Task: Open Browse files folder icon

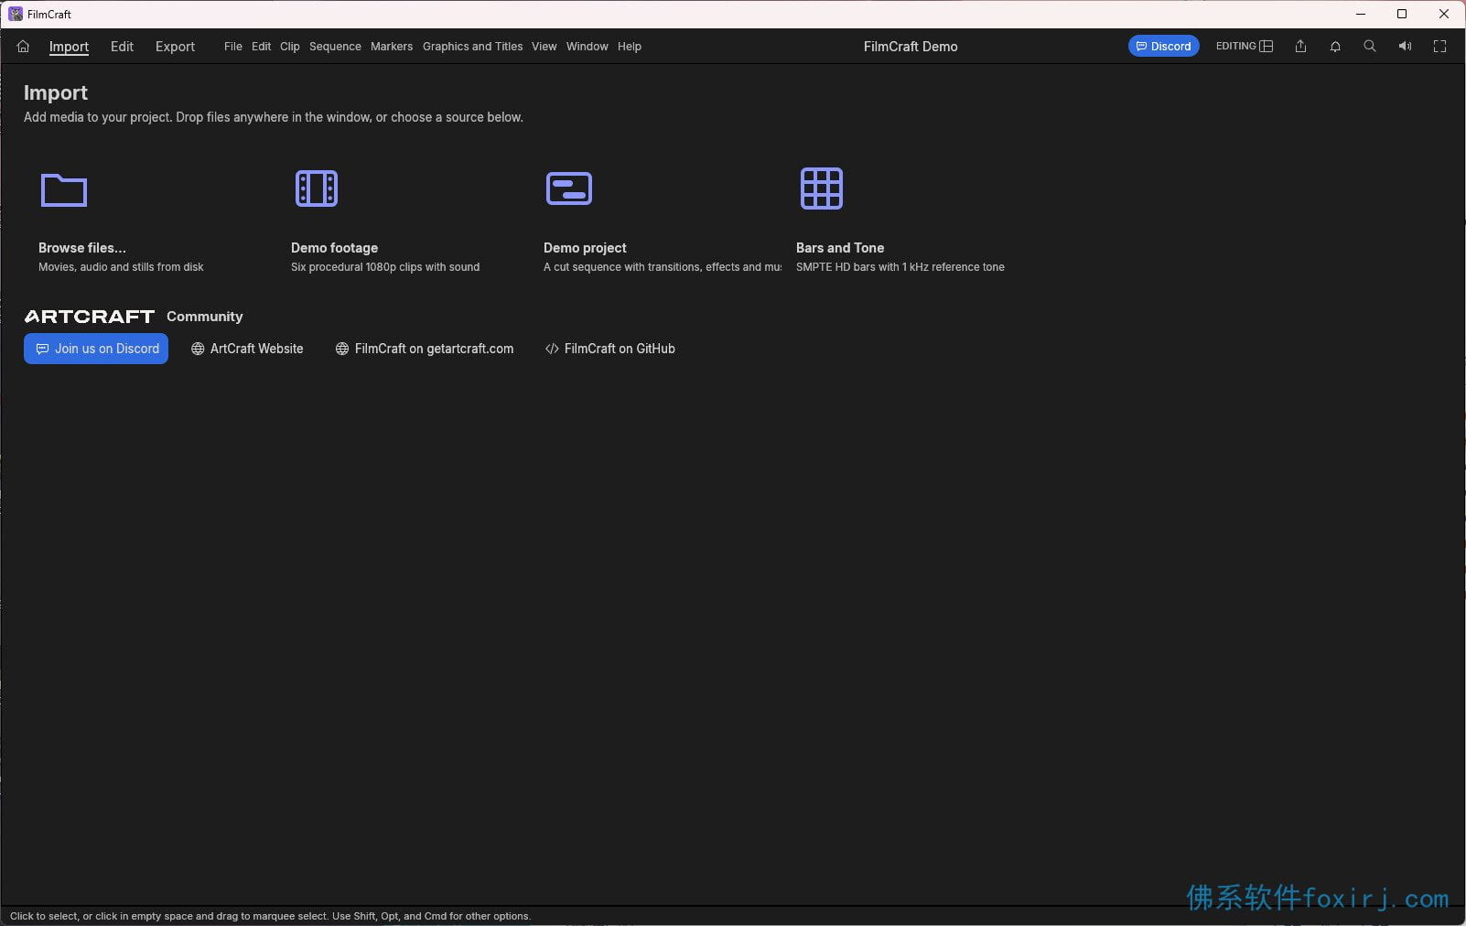Action: pos(64,190)
